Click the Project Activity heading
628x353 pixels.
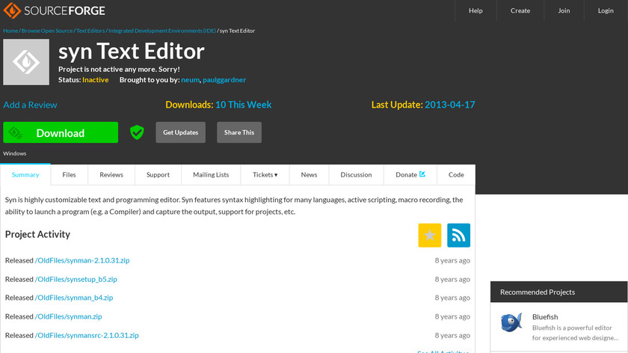tap(37, 234)
